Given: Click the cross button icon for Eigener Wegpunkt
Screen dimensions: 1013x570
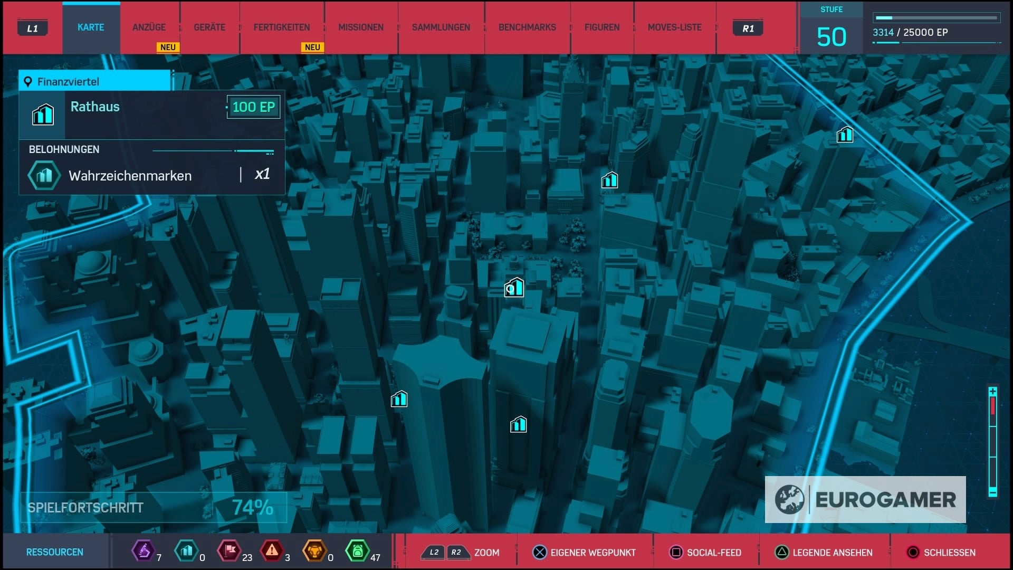Looking at the screenshot, I should coord(540,553).
